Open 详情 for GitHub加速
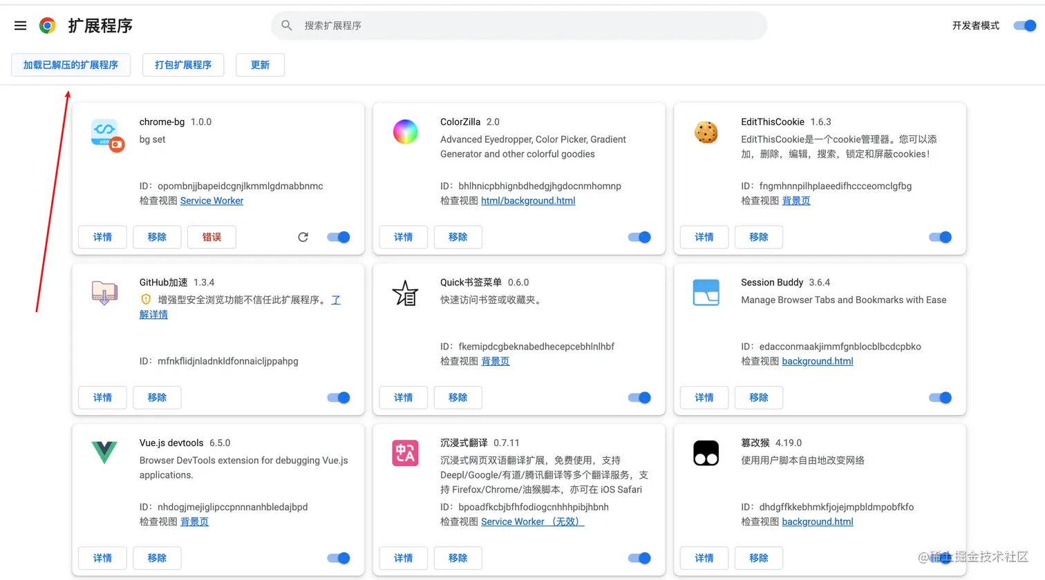The height and width of the screenshot is (580, 1045). click(102, 398)
